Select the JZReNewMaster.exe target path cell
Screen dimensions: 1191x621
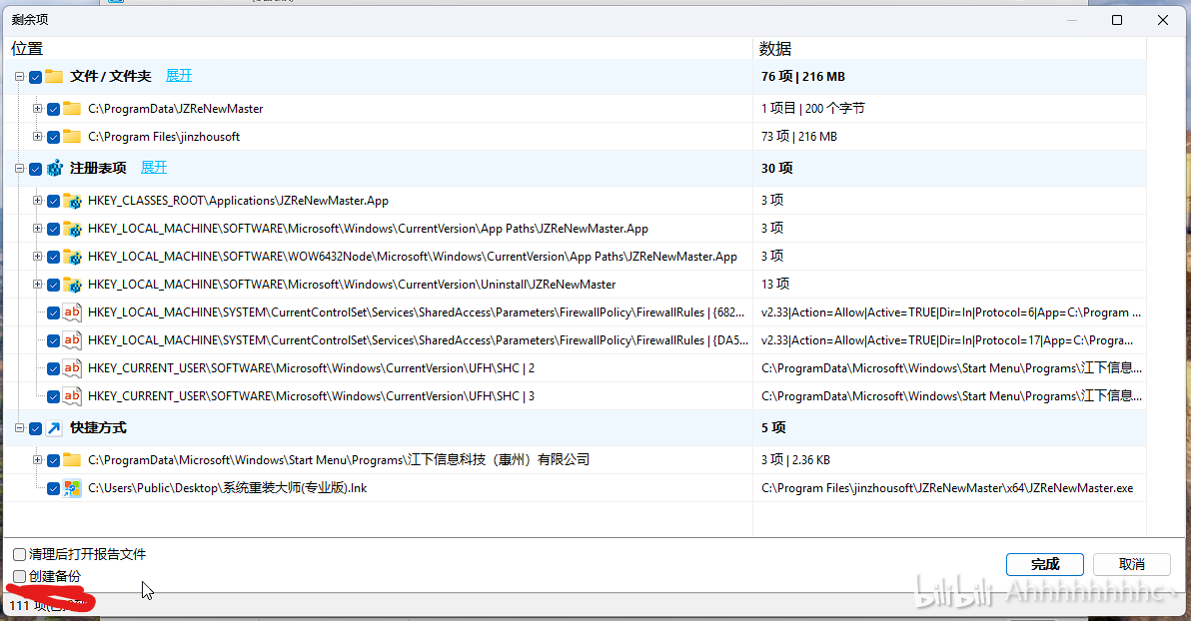[947, 488]
